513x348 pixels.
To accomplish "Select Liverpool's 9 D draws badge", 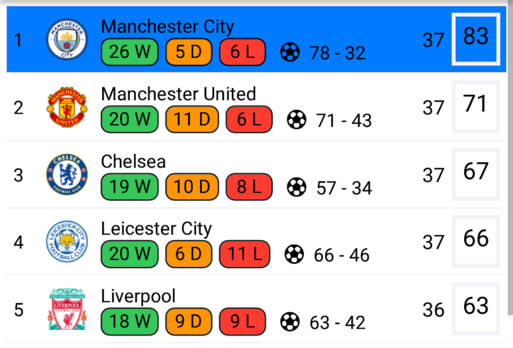I will point(188,321).
